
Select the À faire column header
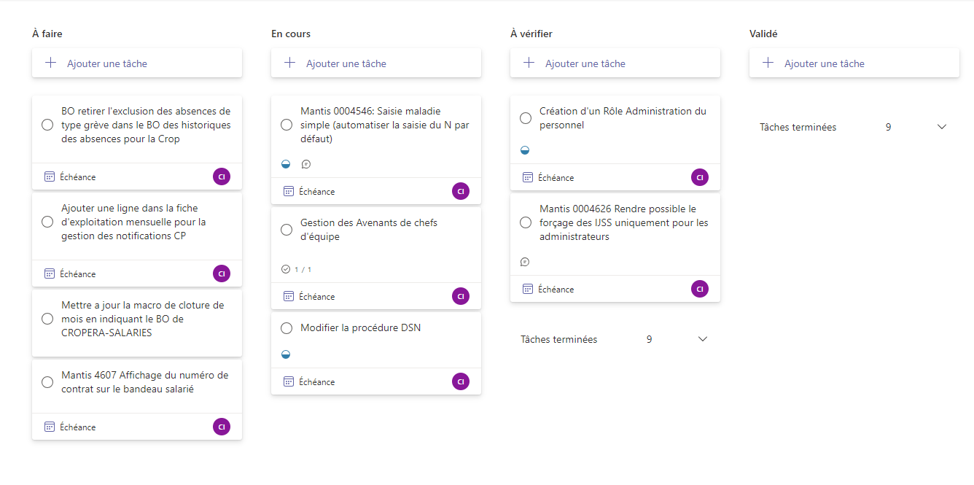(52, 34)
